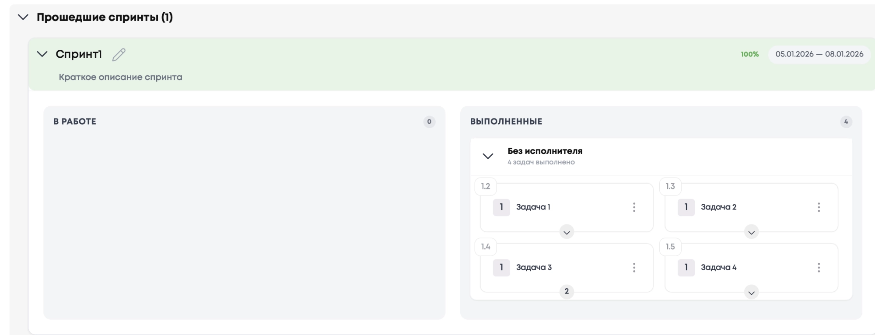The width and height of the screenshot is (875, 335).
Task: Click the subtask count badge under Задача 3
Action: click(567, 291)
